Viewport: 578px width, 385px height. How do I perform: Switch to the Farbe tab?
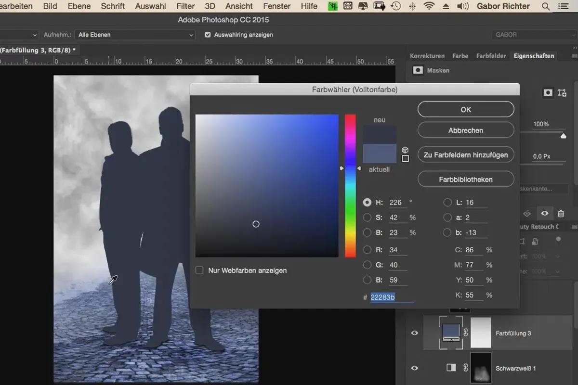[x=460, y=56]
